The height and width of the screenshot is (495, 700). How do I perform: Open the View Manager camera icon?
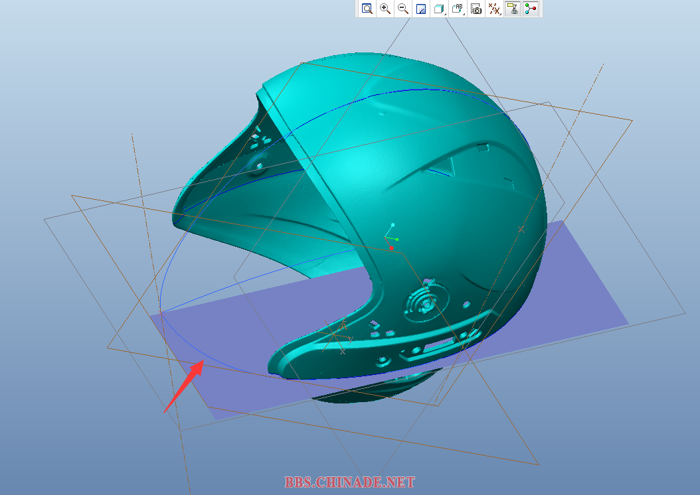(476, 9)
